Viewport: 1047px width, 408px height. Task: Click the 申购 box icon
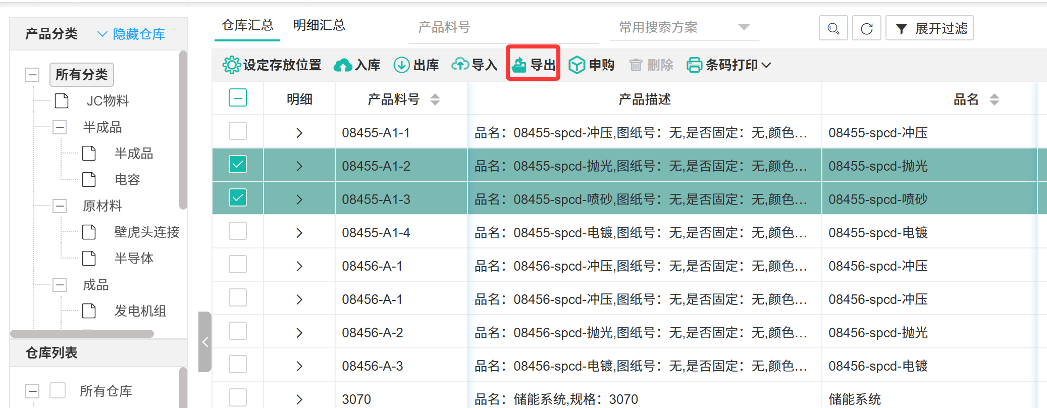(x=577, y=65)
